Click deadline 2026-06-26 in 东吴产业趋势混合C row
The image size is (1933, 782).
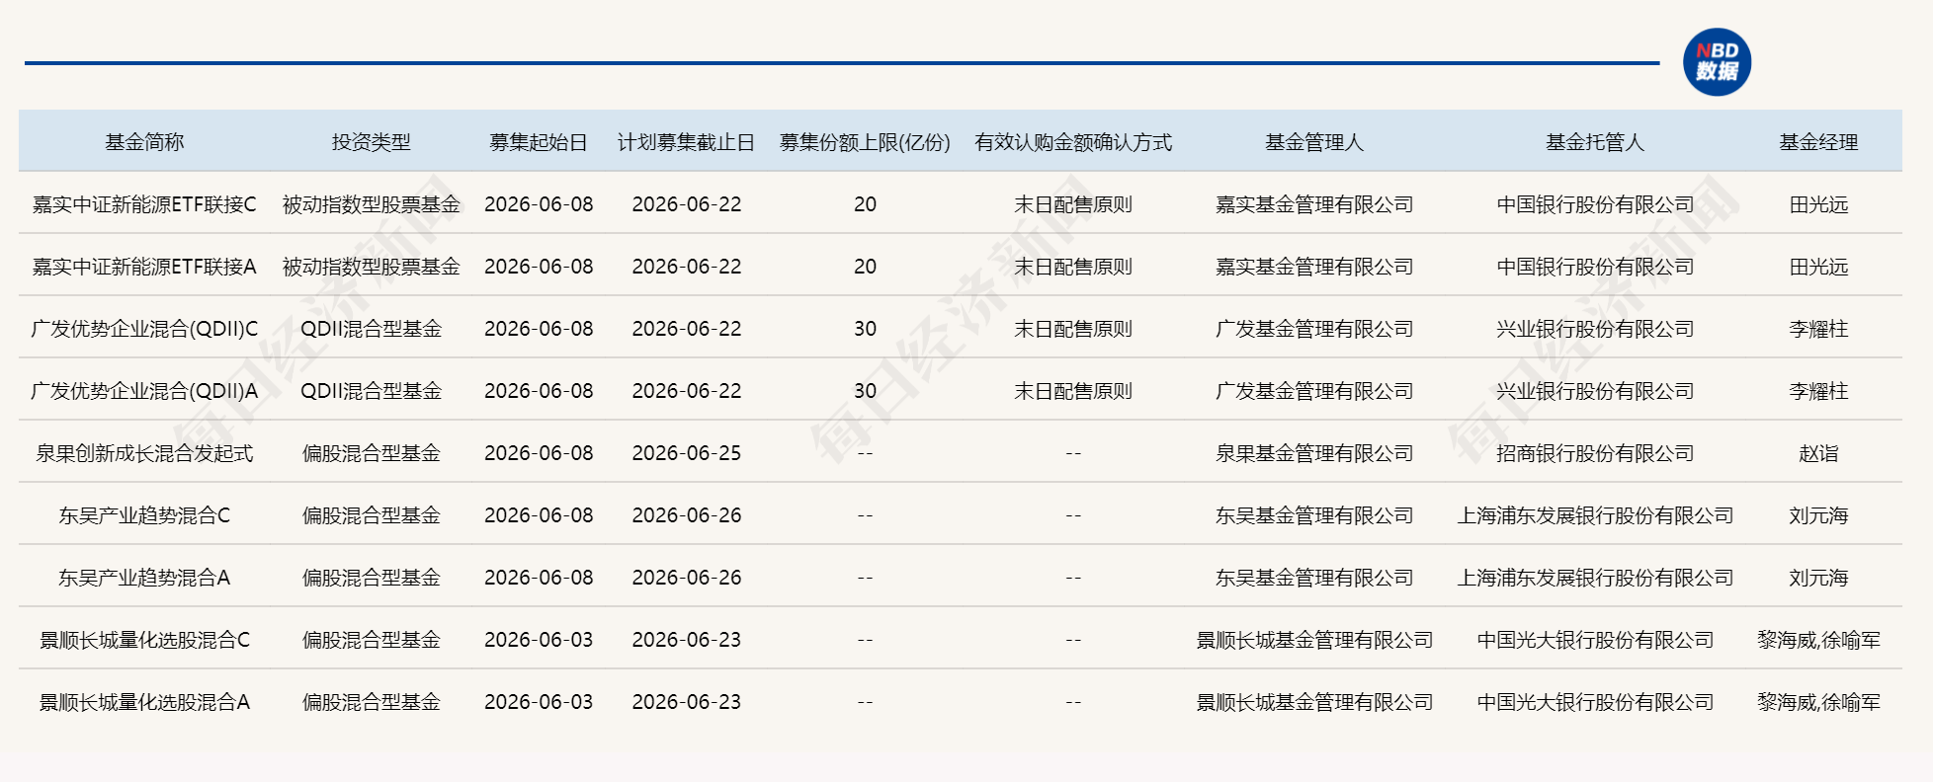[686, 515]
